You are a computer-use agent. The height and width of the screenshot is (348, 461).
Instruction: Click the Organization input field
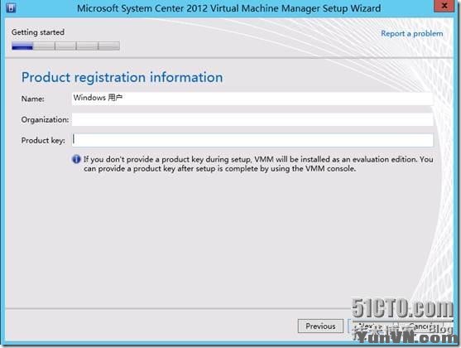coord(252,119)
